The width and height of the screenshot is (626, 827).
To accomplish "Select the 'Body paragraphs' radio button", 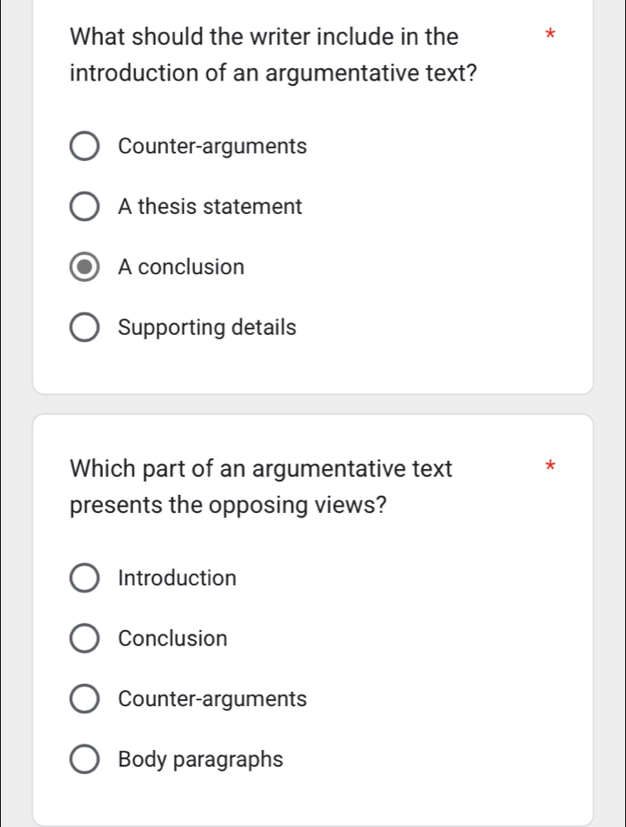I will pyautogui.click(x=85, y=760).
